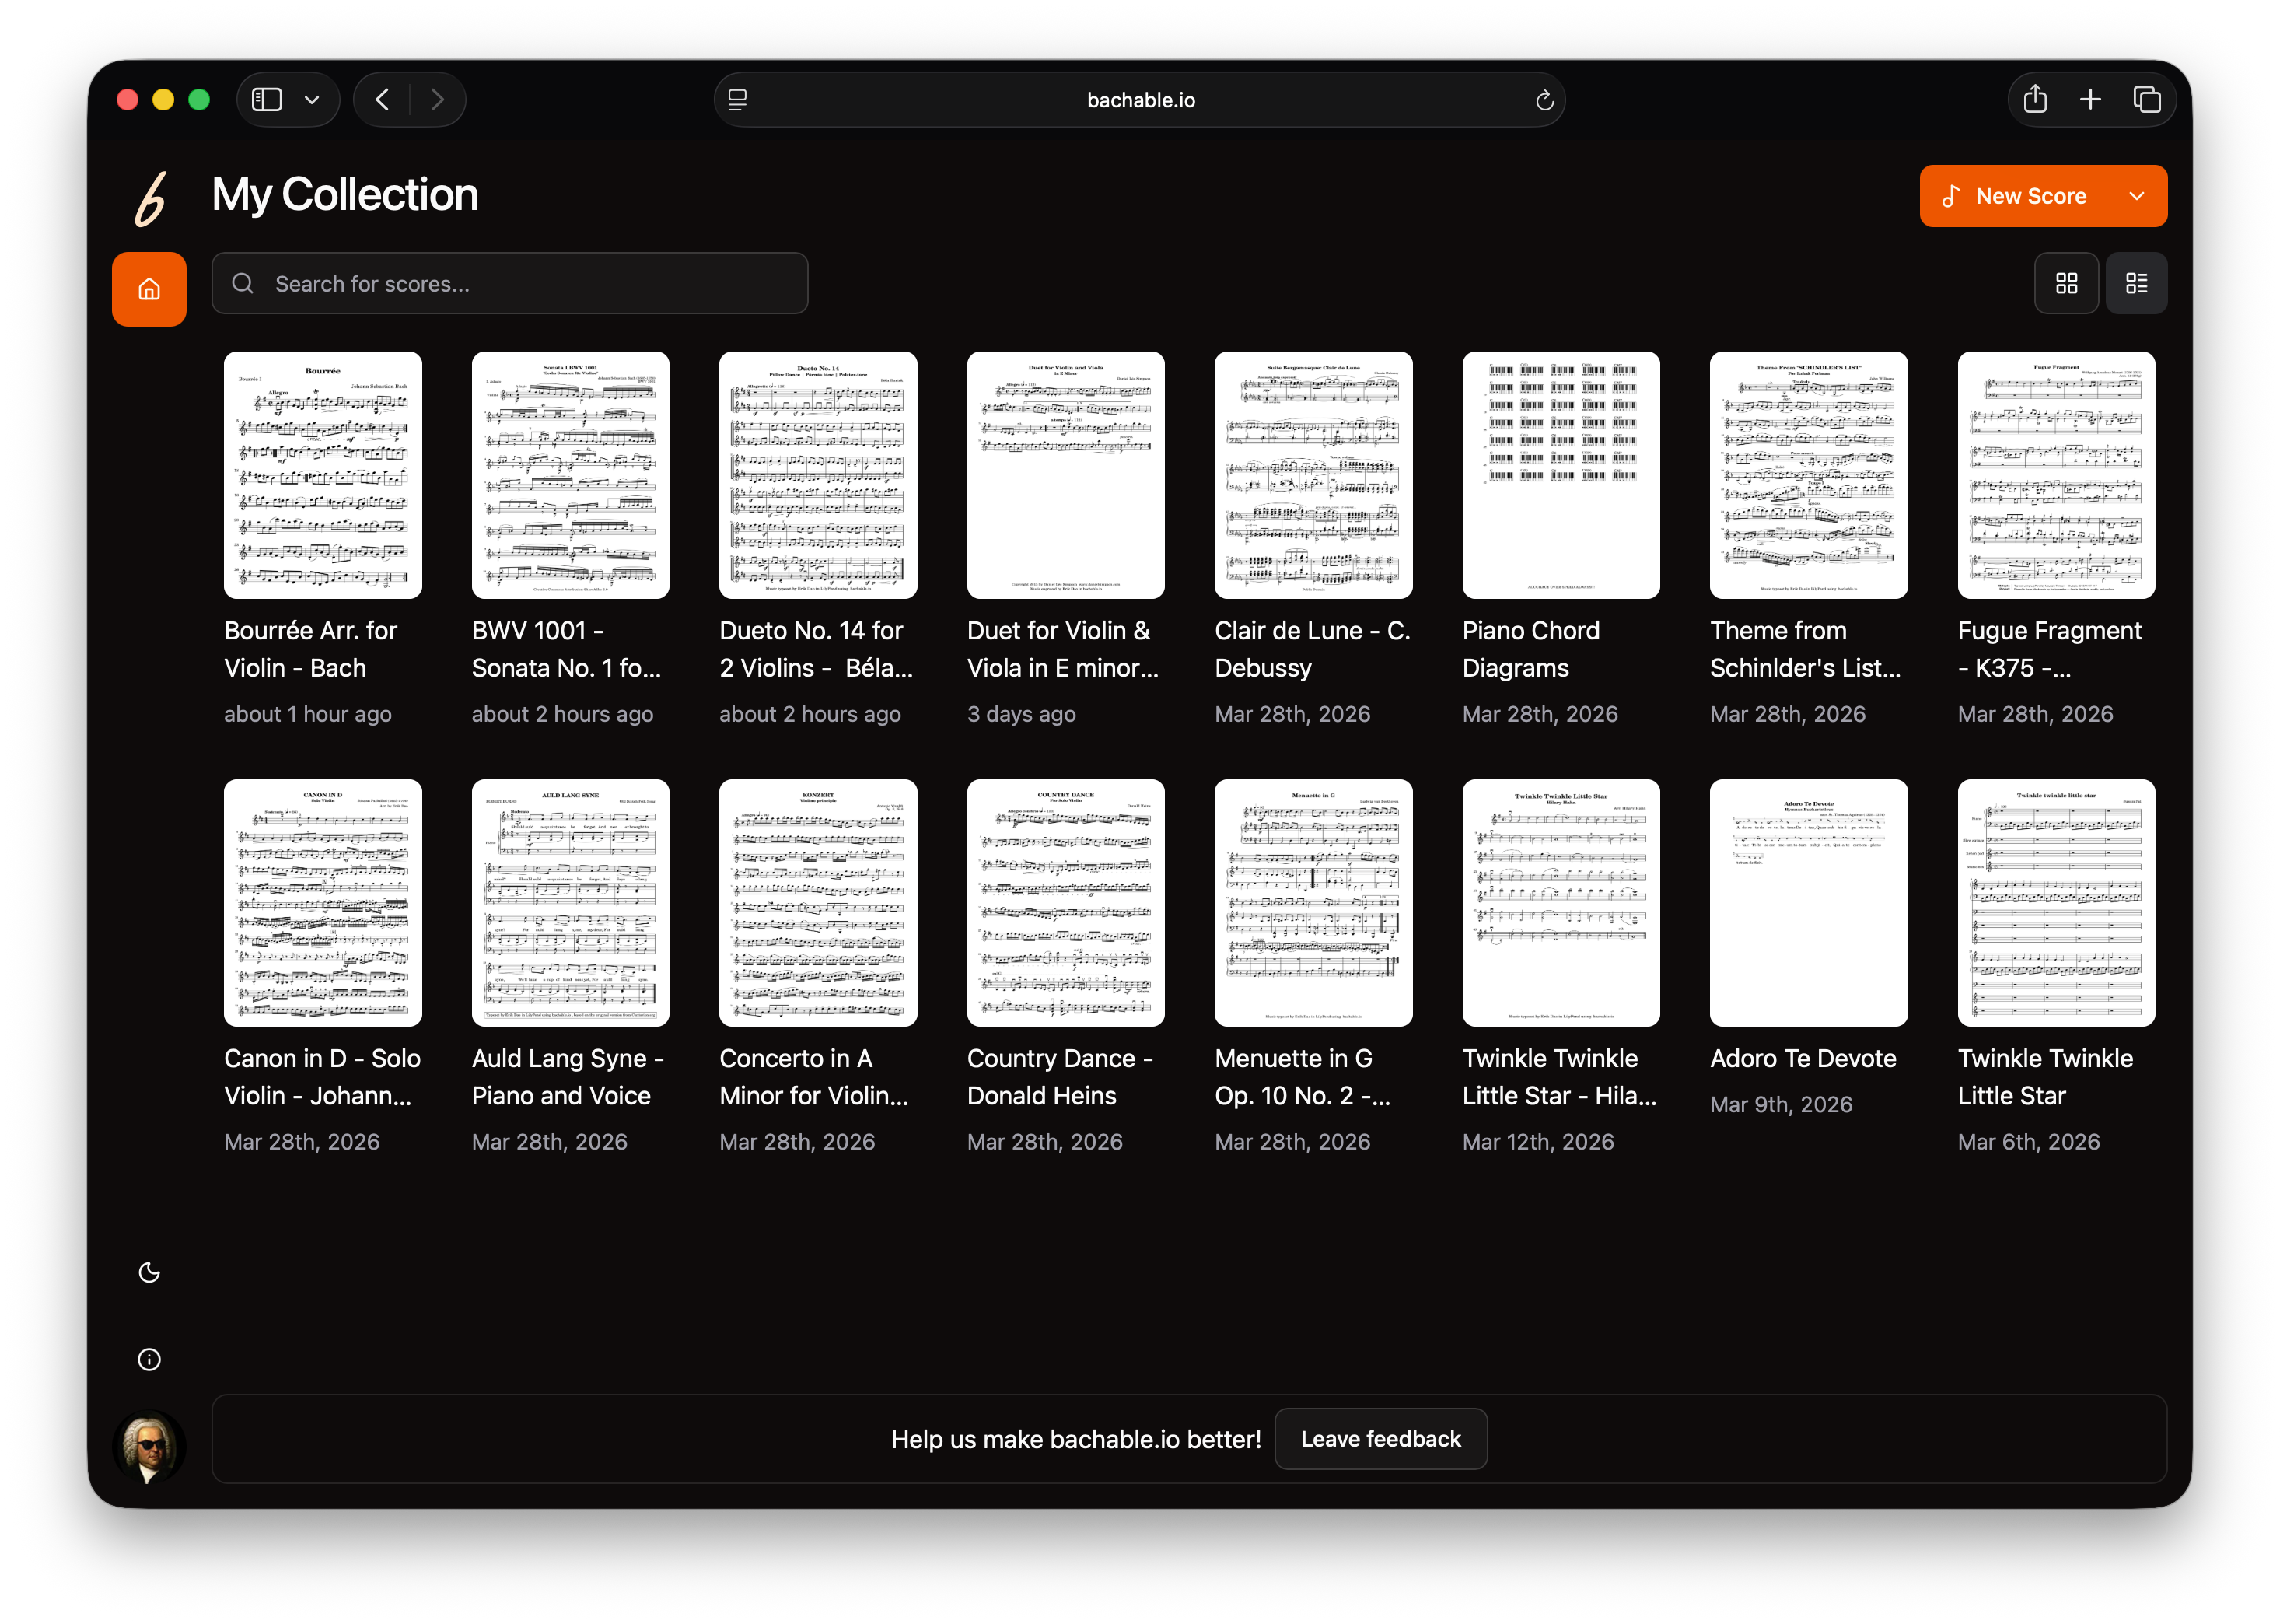Toggle dark mode with the moon icon
The image size is (2280, 1624).
pyautogui.click(x=149, y=1272)
